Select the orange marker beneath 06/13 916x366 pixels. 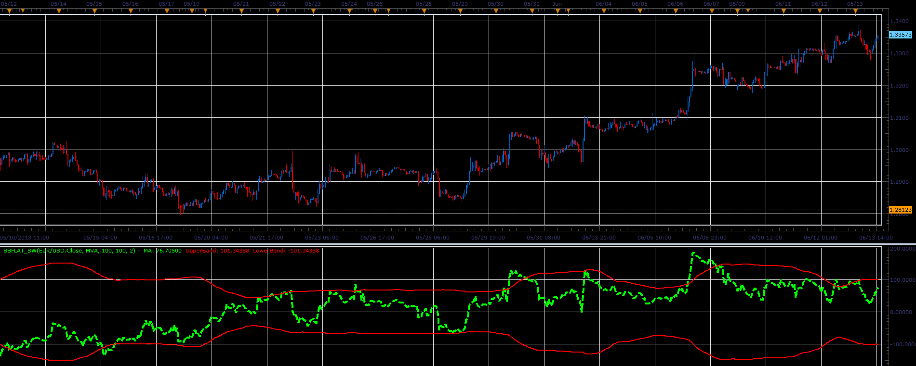pos(855,11)
